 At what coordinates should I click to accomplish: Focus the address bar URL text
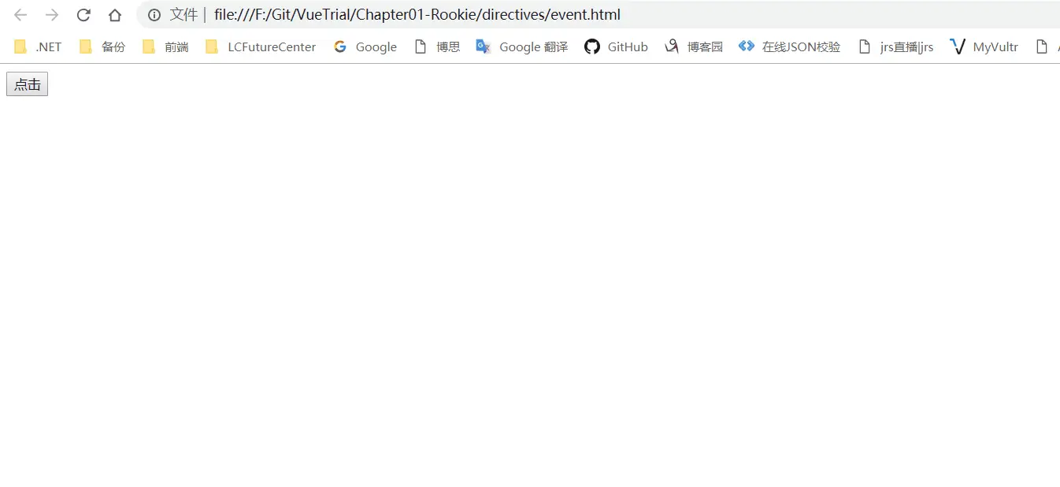coord(417,15)
